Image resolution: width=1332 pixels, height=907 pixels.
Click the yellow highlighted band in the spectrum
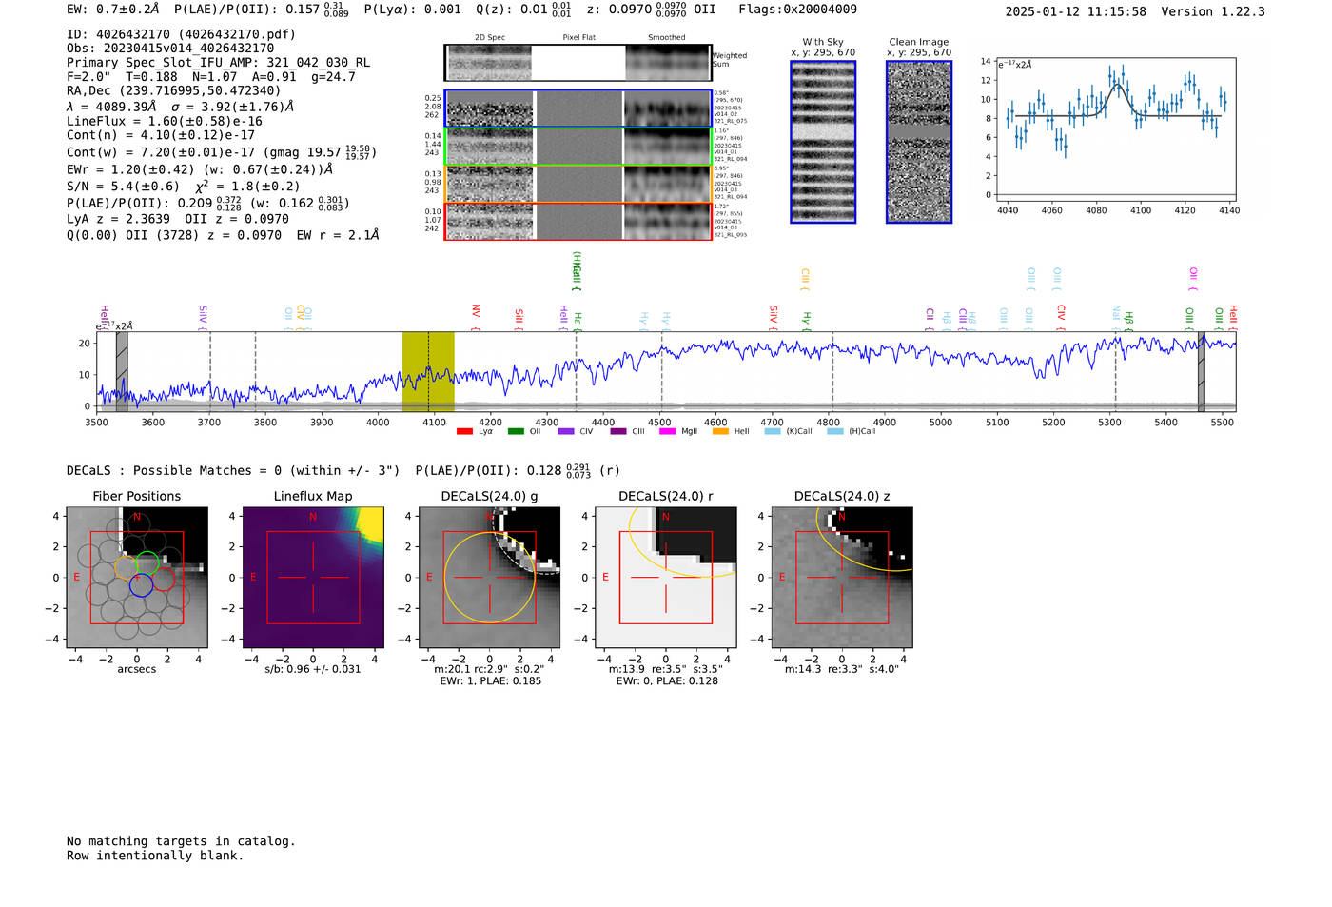click(428, 371)
